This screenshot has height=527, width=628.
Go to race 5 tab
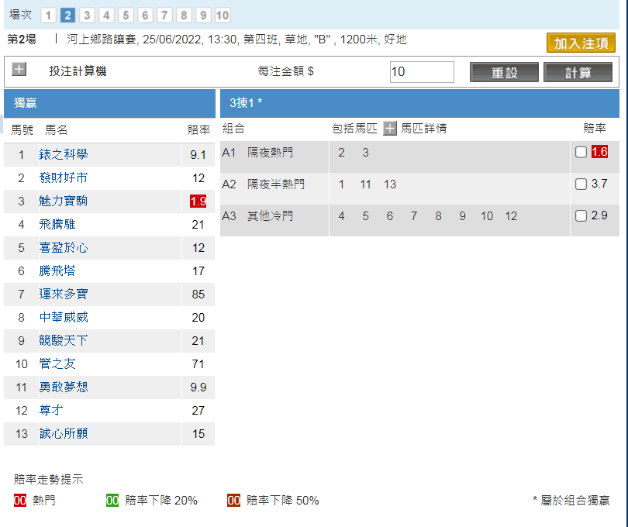point(126,15)
